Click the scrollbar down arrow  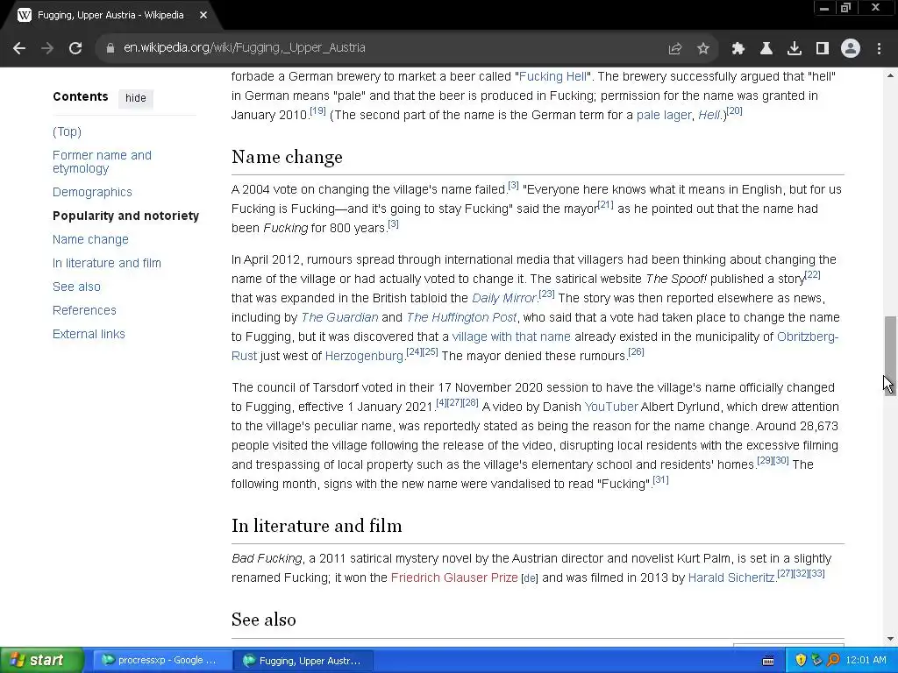(890, 639)
